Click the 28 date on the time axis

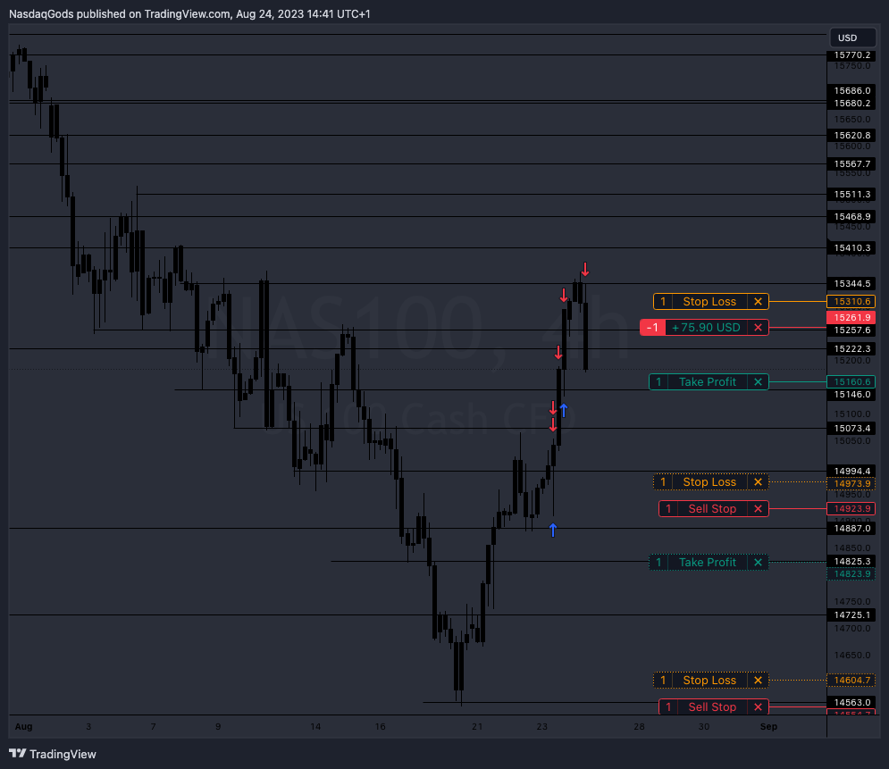point(639,726)
